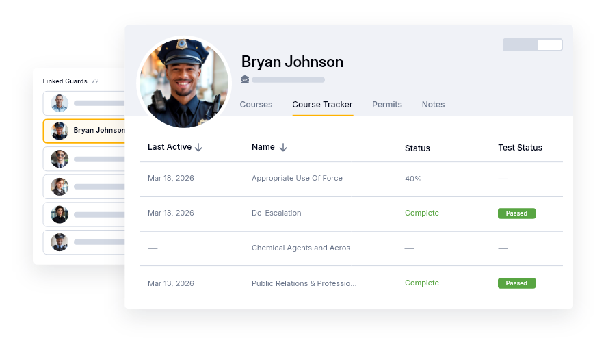This screenshot has width=606, height=351.
Task: Click Mar 13, 2026 in Public Relations row
Action: pyautogui.click(x=171, y=283)
